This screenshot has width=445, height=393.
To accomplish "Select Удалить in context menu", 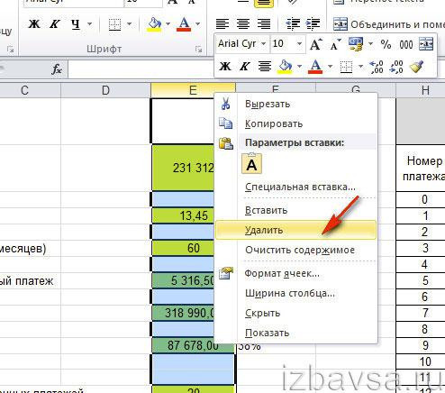I will pyautogui.click(x=295, y=231).
